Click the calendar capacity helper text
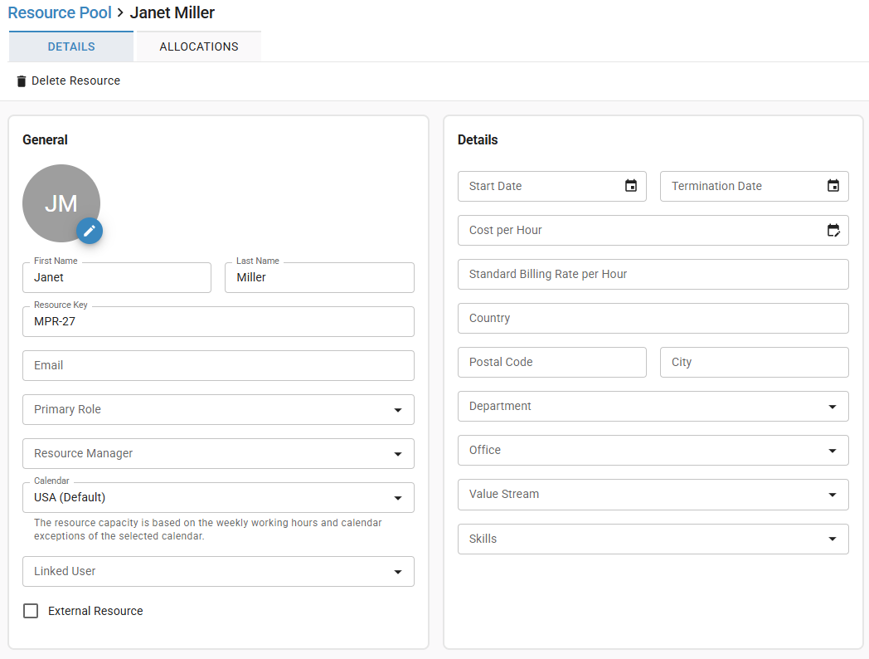Screen dimensions: 869x659 pos(208,530)
